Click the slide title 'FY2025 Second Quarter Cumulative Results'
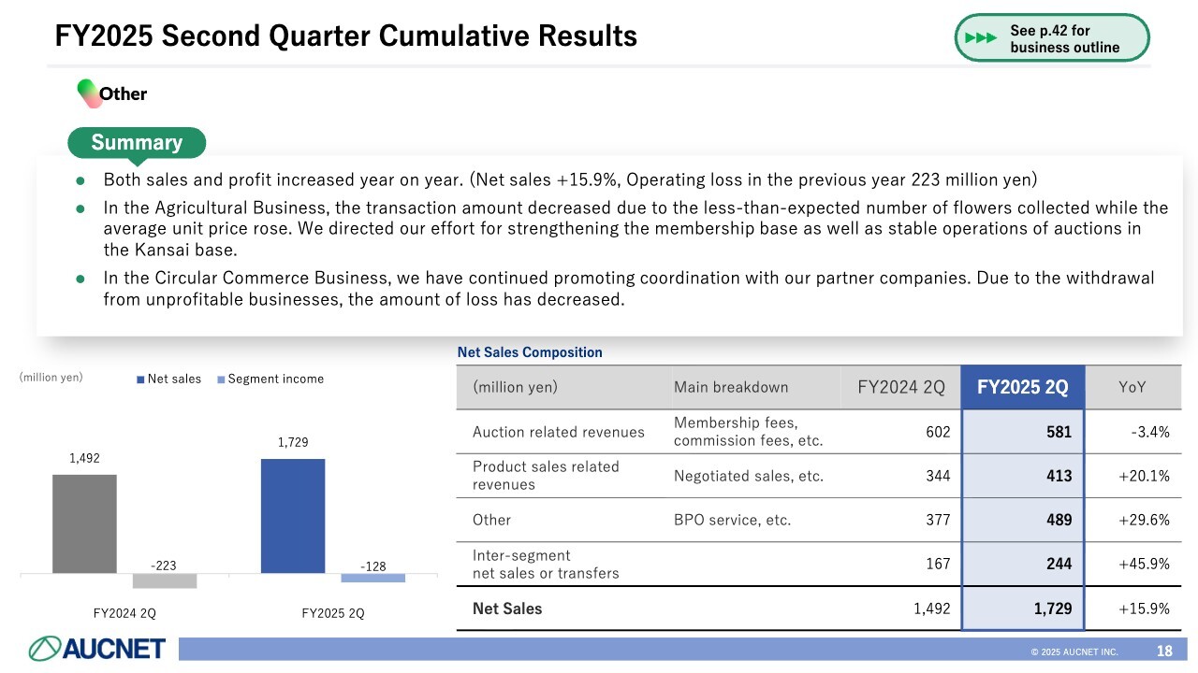 point(346,36)
